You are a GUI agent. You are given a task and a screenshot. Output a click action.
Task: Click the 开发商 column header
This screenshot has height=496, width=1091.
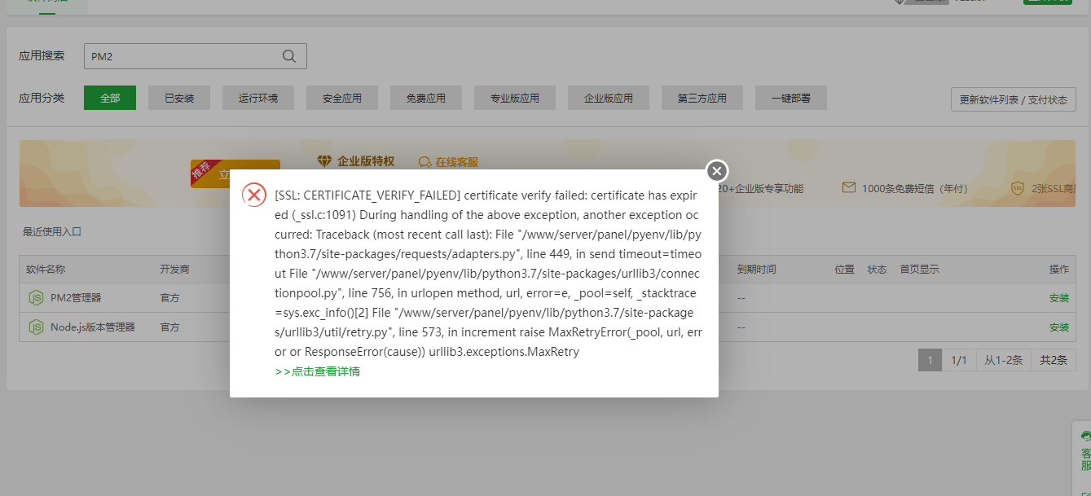click(x=174, y=269)
